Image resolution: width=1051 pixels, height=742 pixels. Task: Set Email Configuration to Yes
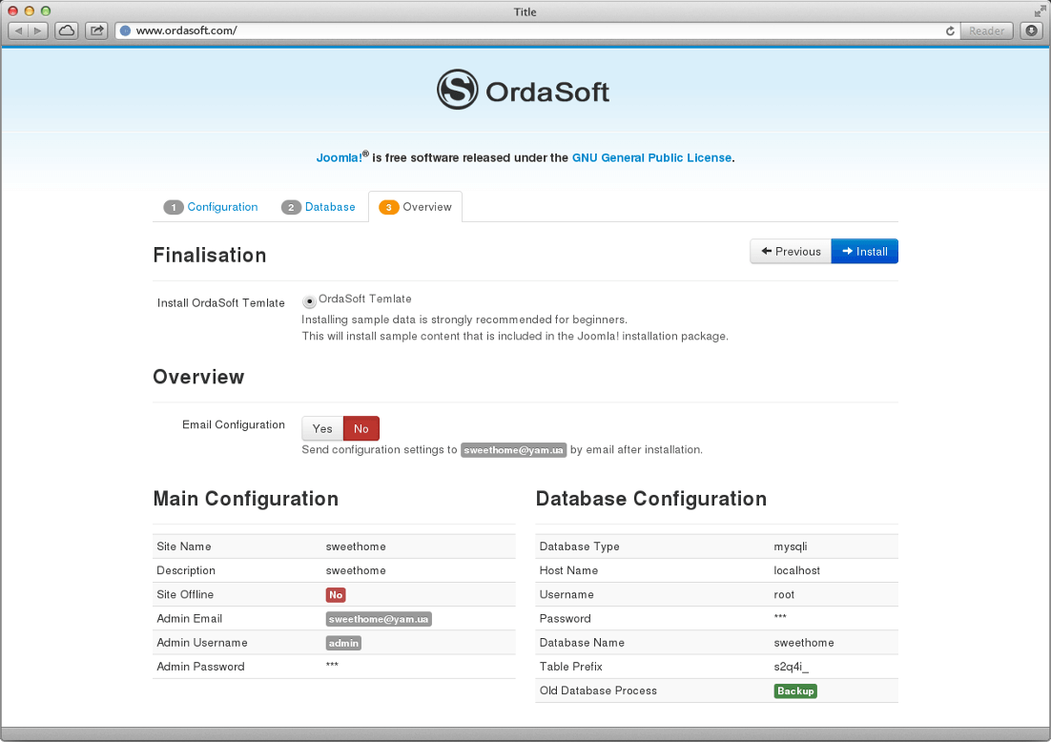point(321,428)
